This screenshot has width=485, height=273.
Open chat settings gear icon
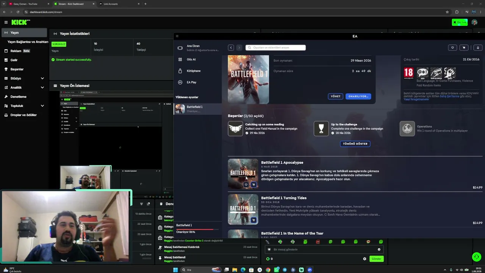coord(365,259)
